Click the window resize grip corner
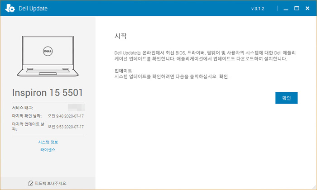This screenshot has width=317, height=190. 314,187
